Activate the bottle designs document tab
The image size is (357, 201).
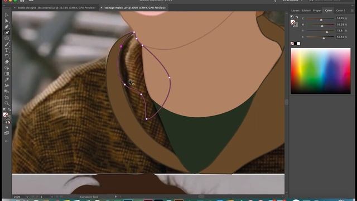pos(57,8)
